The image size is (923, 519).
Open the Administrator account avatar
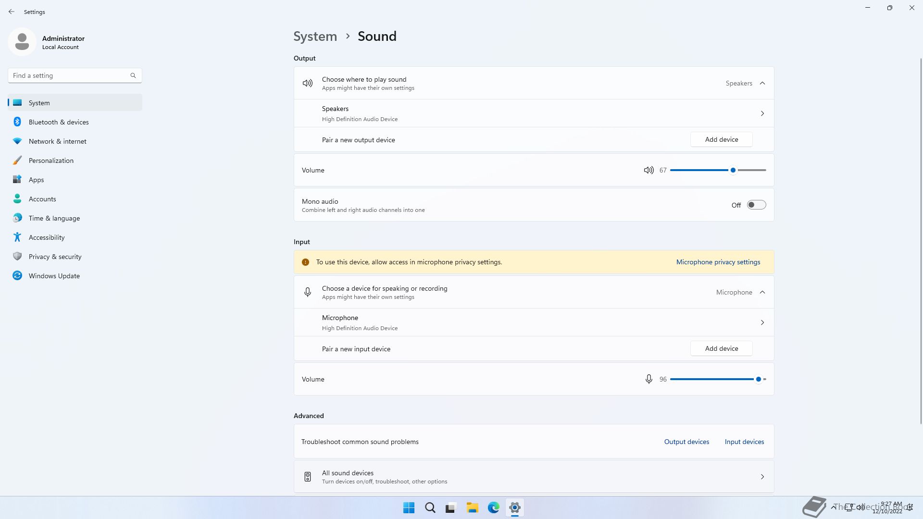tap(22, 42)
